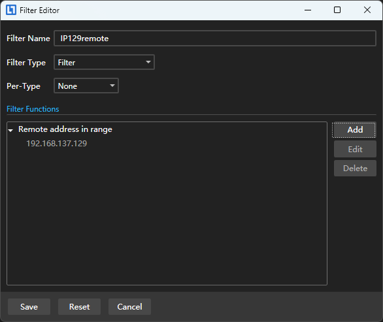Maximize the Filter Editor window
Image resolution: width=383 pixels, height=322 pixels.
(337, 10)
